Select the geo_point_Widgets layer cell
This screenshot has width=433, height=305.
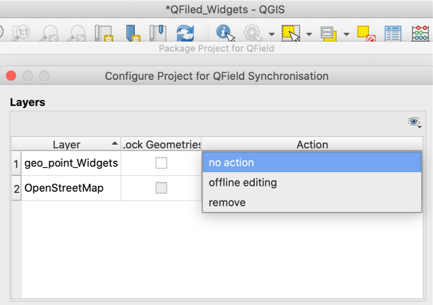[x=71, y=163]
